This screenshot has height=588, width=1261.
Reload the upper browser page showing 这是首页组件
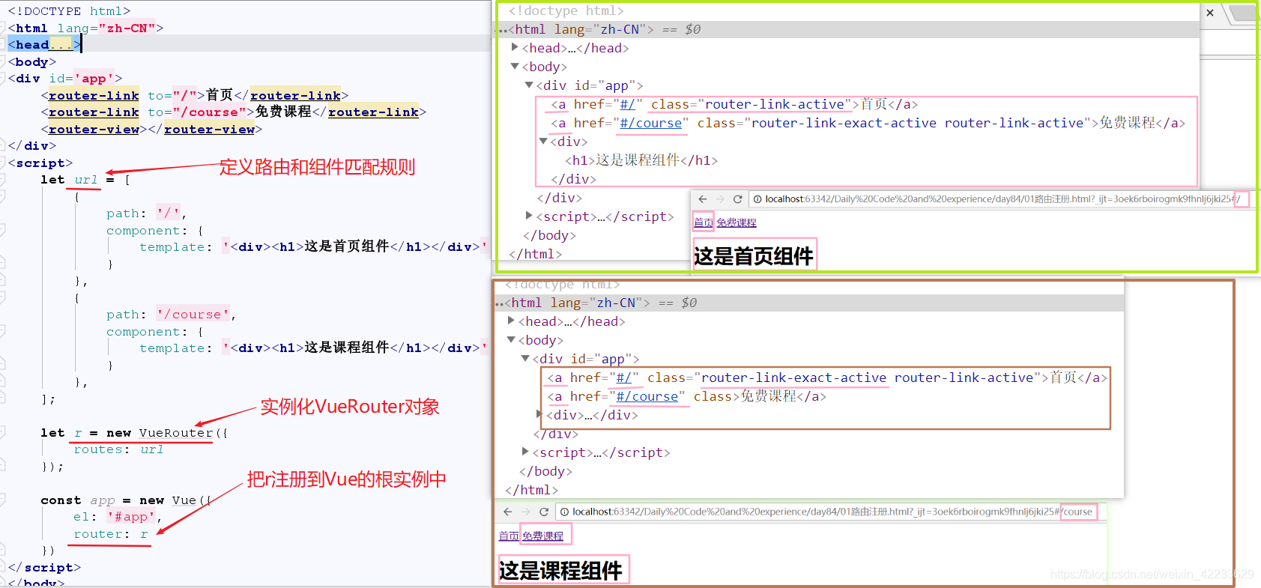coord(737,199)
